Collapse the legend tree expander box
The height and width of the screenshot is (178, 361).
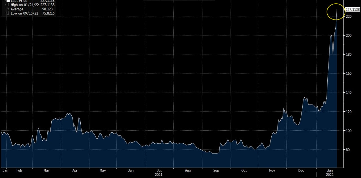pyautogui.click(x=5, y=1)
